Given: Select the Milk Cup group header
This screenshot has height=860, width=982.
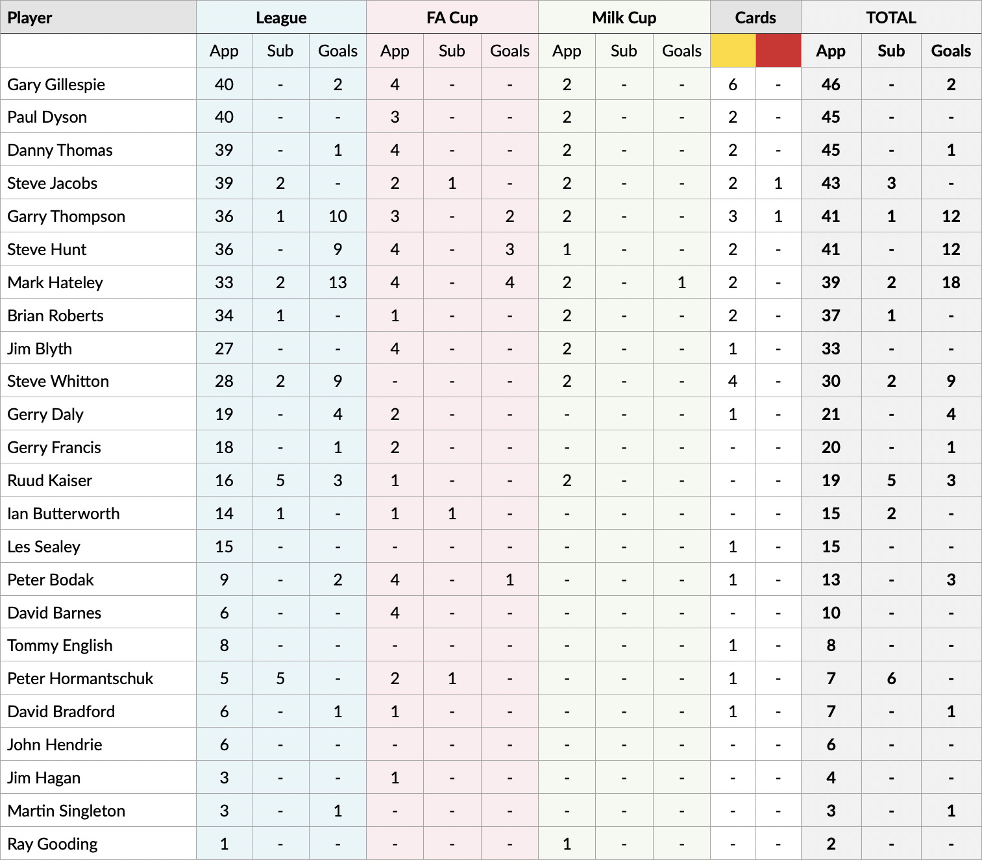Looking at the screenshot, I should coord(624,18).
